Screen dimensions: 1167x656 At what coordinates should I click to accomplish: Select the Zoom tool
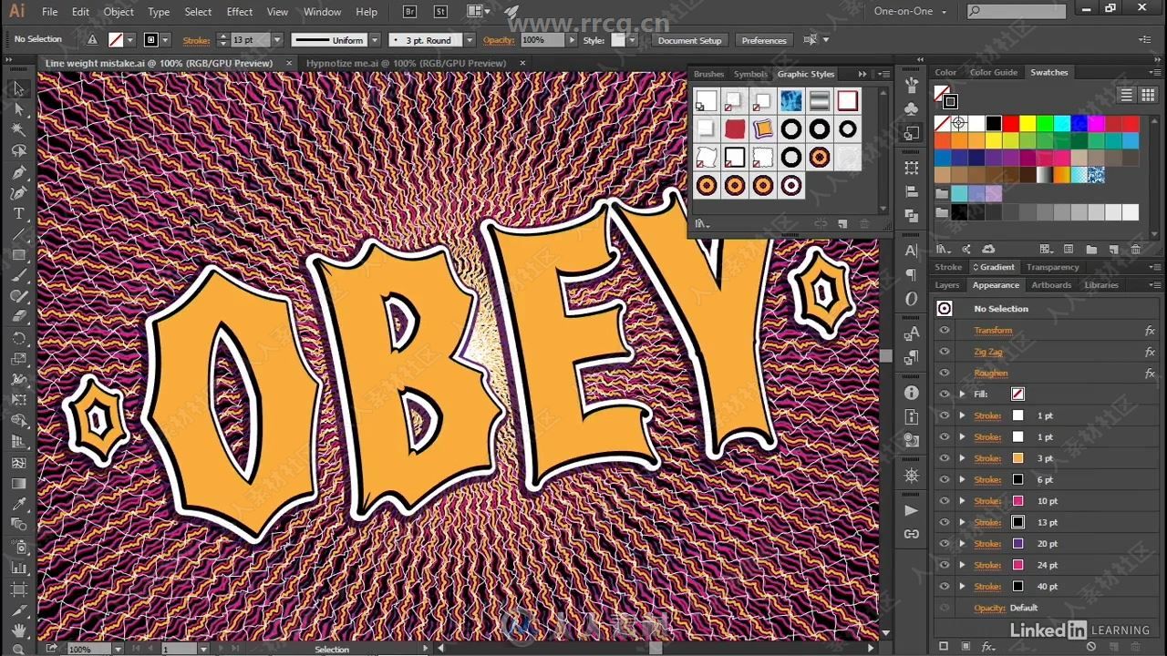(x=18, y=649)
